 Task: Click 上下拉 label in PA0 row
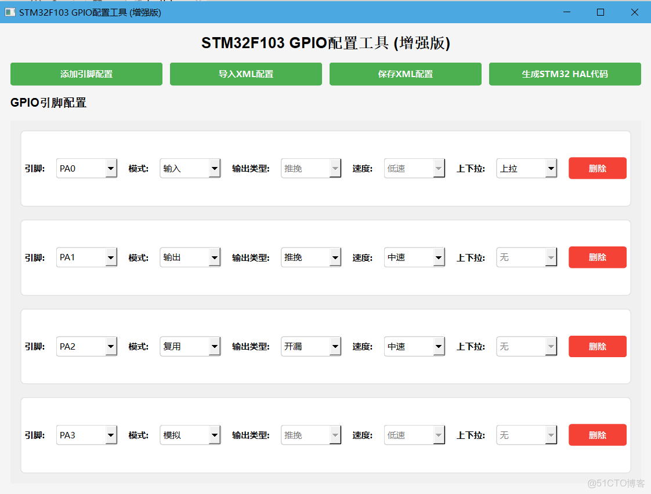471,168
